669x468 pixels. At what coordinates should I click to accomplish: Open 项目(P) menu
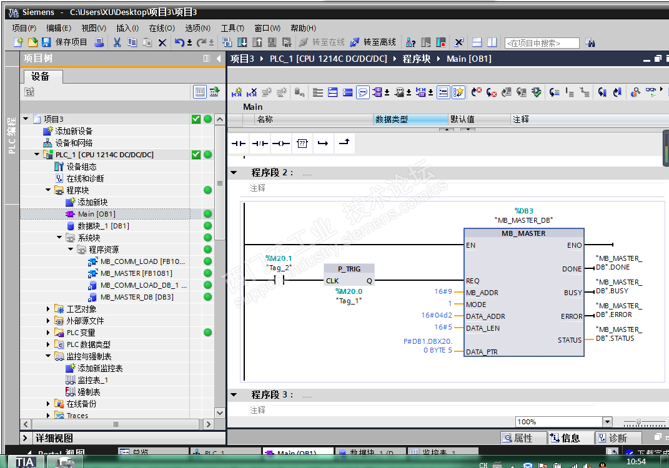[x=24, y=28]
